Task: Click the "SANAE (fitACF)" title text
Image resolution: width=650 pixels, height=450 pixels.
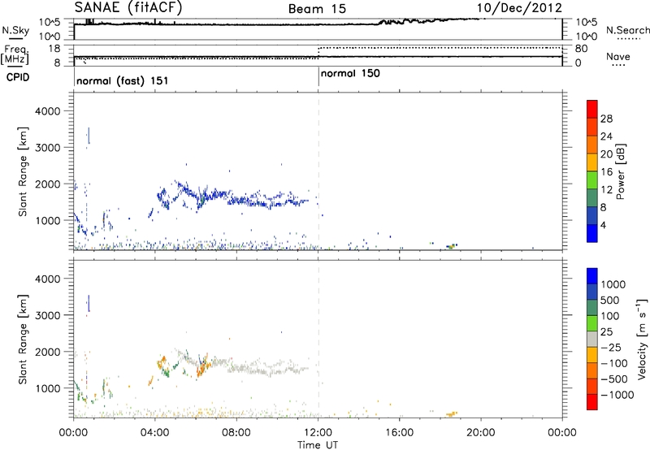Action: pyautogui.click(x=128, y=7)
